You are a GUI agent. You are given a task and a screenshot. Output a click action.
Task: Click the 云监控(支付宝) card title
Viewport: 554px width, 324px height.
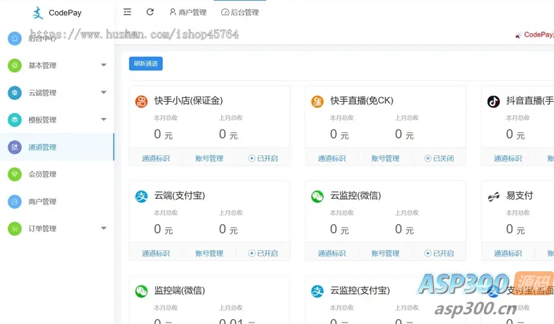tap(360, 290)
